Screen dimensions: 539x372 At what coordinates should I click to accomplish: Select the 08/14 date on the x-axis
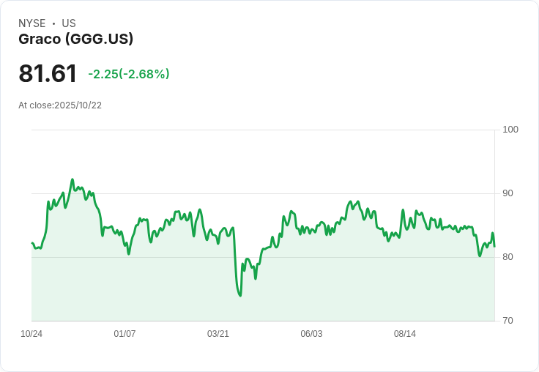[x=405, y=334]
